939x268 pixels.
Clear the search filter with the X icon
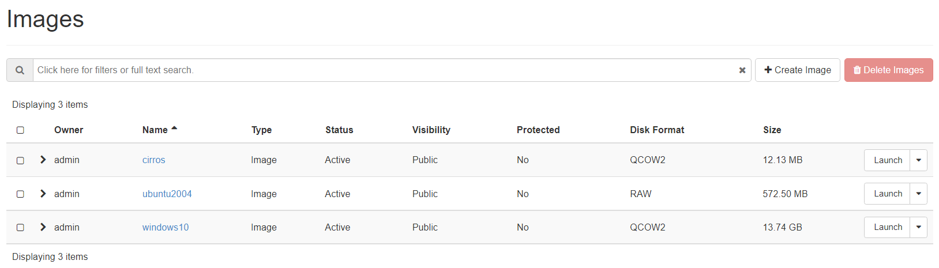click(742, 70)
